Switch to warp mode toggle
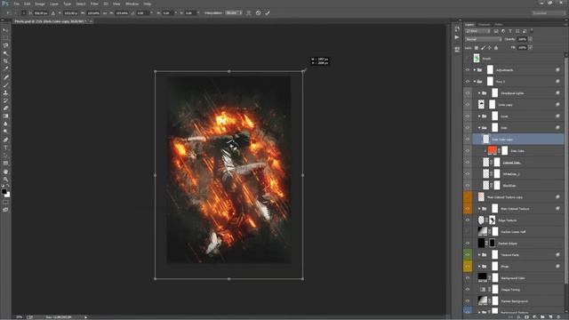 (x=249, y=13)
